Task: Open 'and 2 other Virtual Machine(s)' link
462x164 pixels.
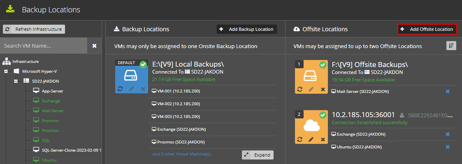Action: click(183, 154)
